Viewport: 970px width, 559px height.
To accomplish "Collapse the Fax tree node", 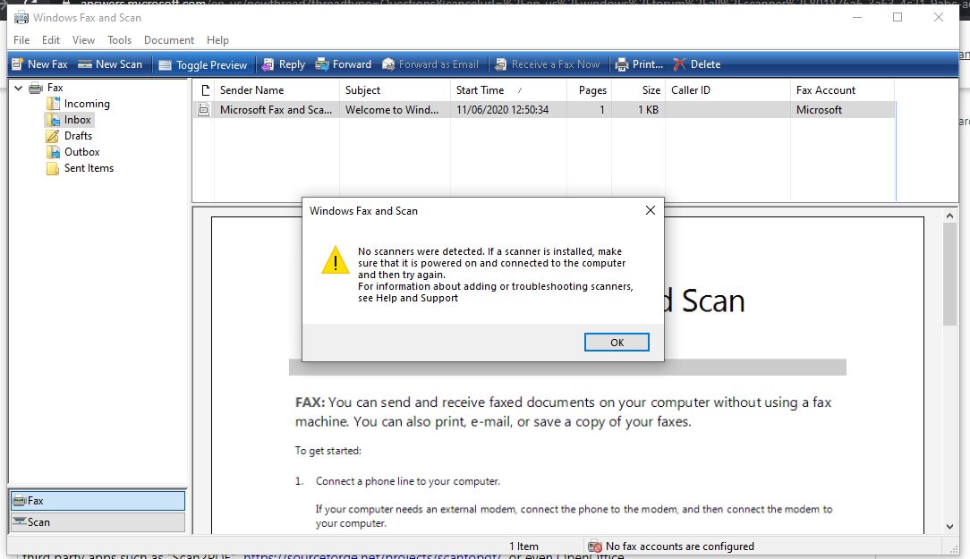I will point(19,88).
